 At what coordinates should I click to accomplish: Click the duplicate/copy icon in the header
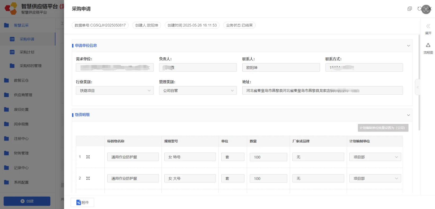tap(410, 9)
